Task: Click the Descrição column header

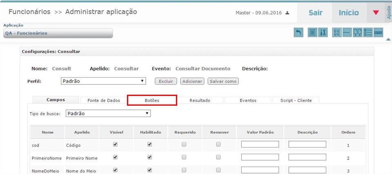Action: point(307,132)
